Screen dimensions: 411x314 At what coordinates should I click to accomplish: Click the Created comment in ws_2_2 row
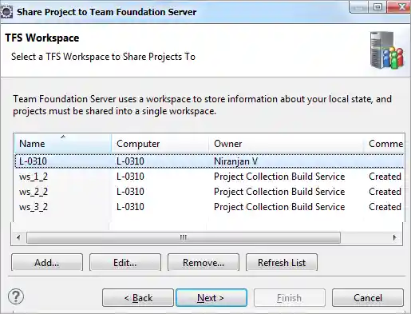point(385,192)
